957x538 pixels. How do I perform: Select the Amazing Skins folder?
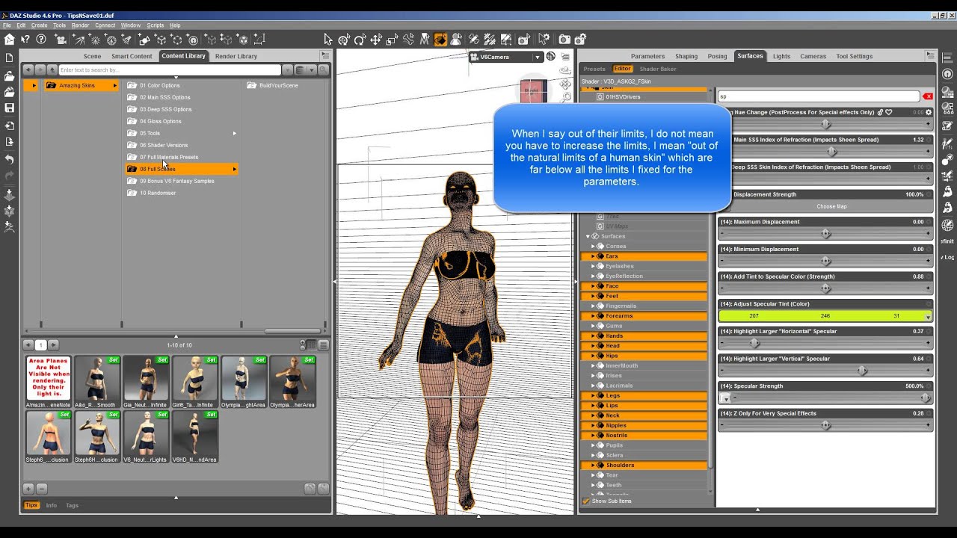pos(81,85)
